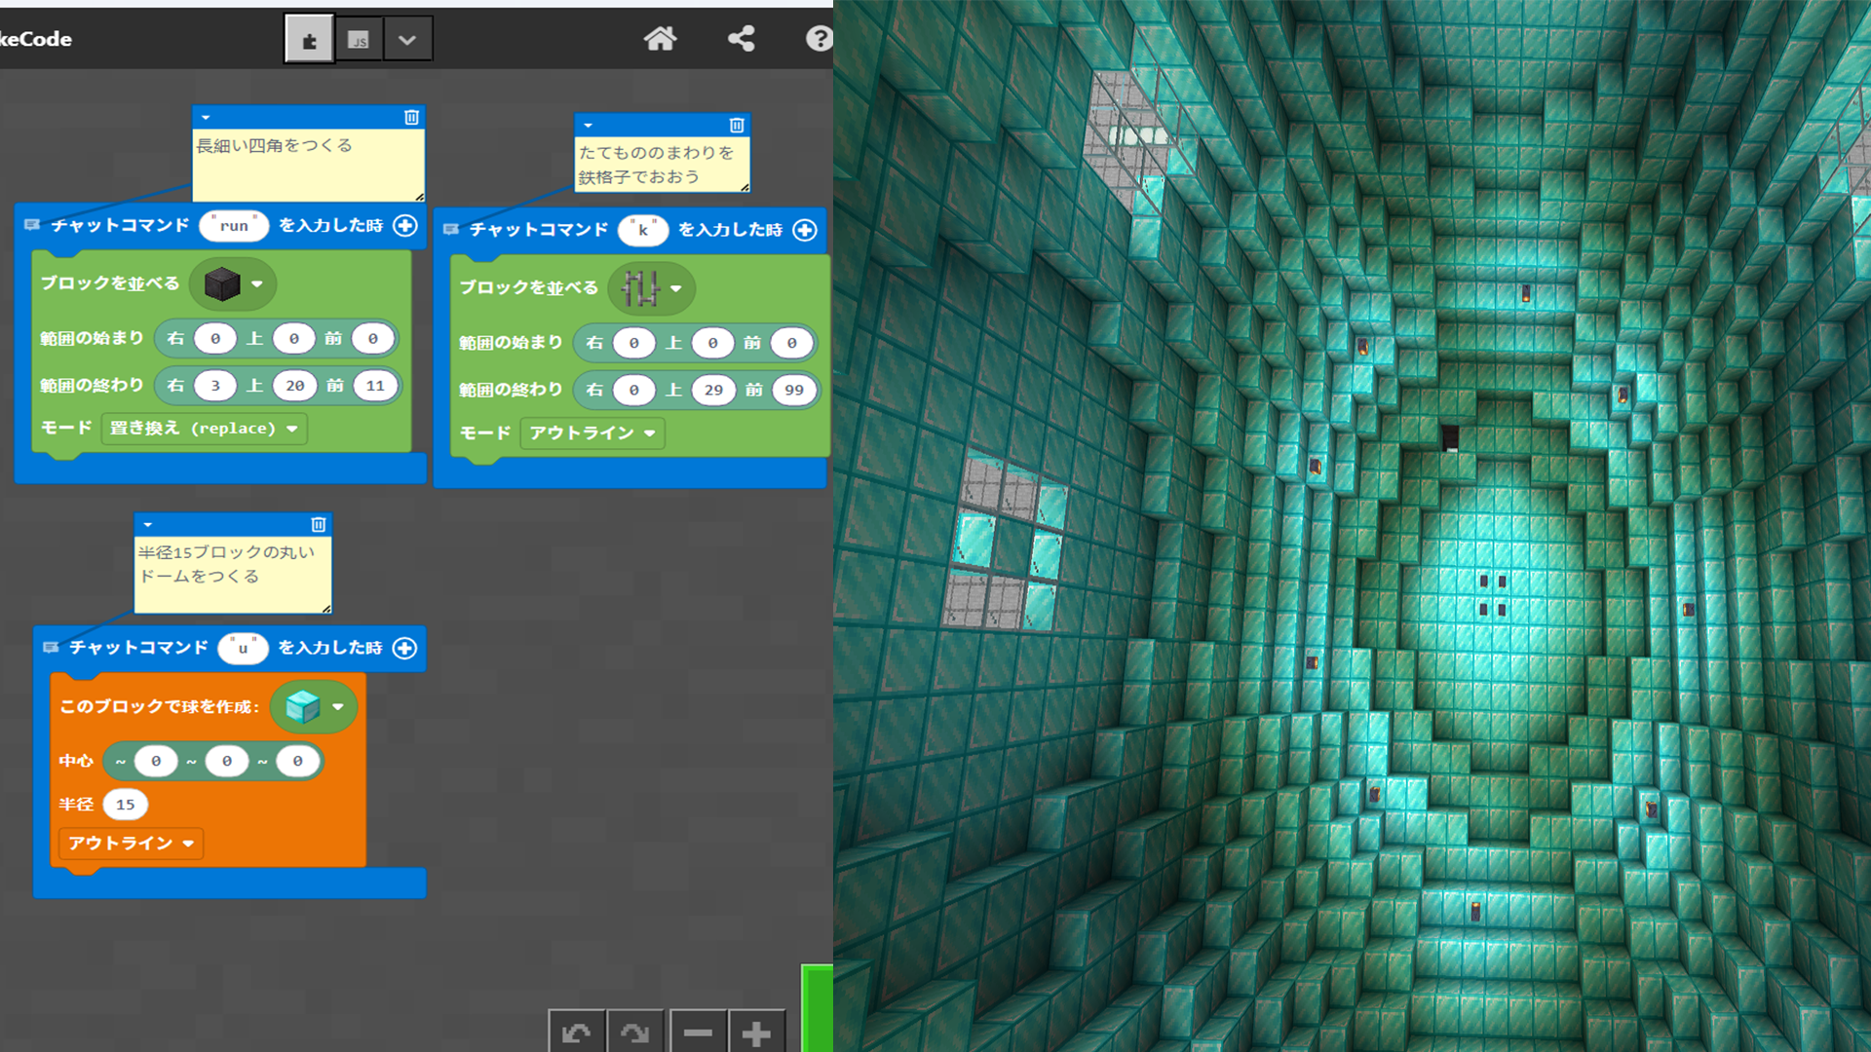The height and width of the screenshot is (1052, 1871).
Task: Collapse the 半径15ブロック comment note
Action: (x=148, y=525)
